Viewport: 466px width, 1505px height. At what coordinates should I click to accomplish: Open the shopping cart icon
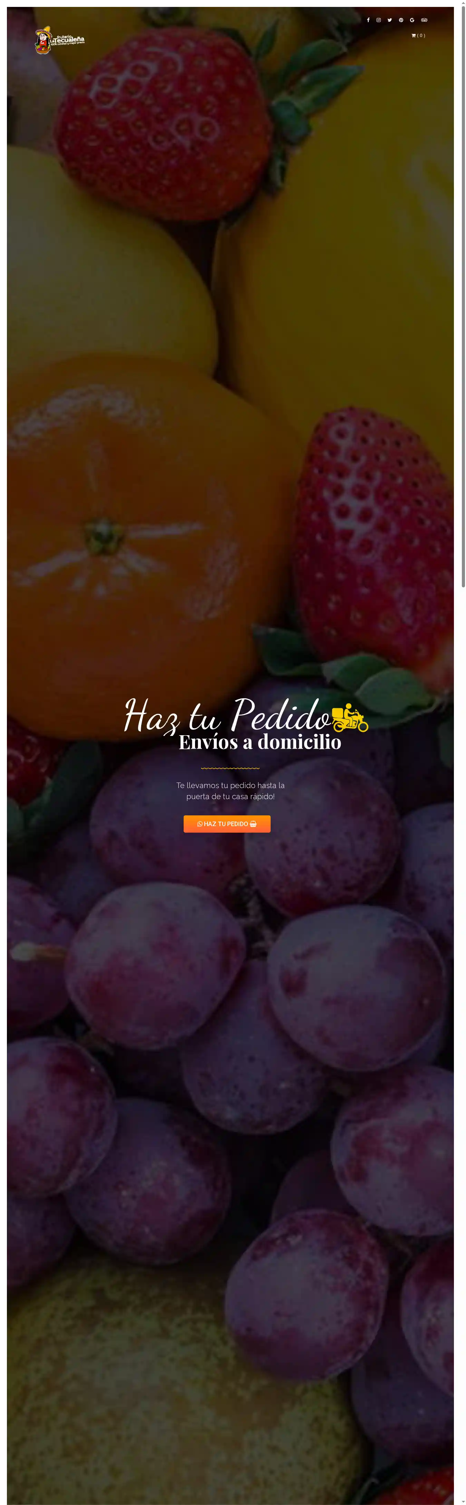[x=414, y=36]
